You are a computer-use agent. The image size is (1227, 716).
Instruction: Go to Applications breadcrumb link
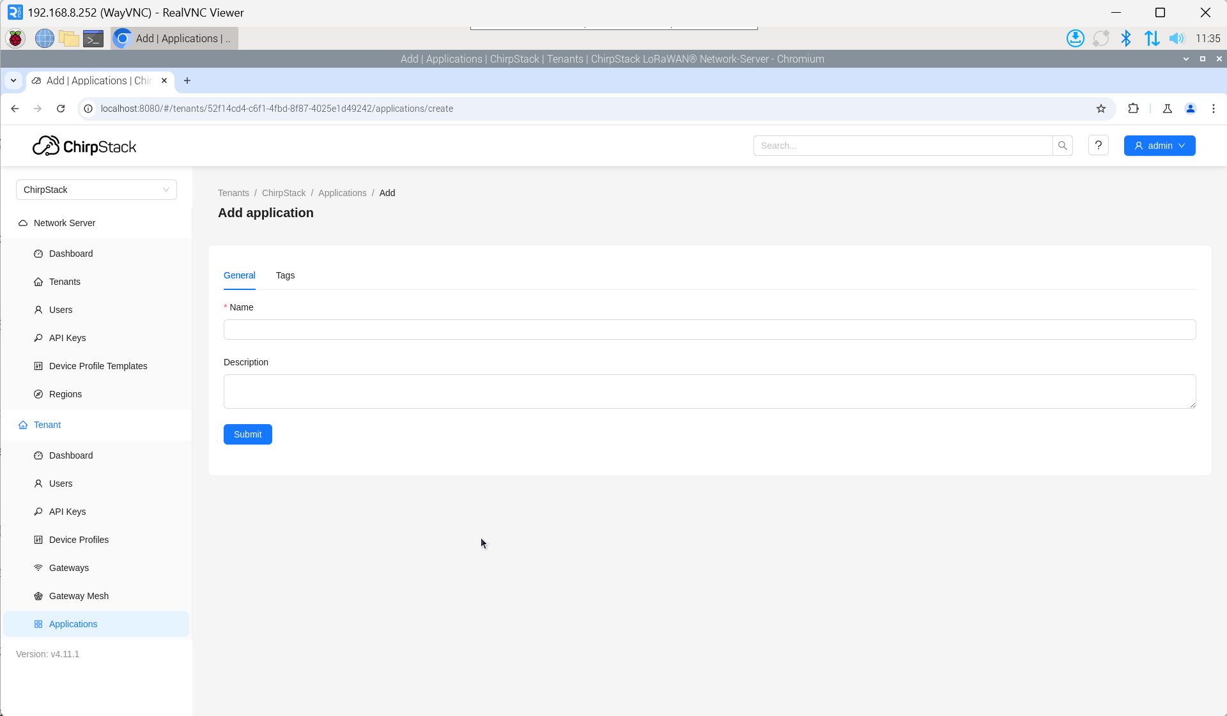(342, 193)
